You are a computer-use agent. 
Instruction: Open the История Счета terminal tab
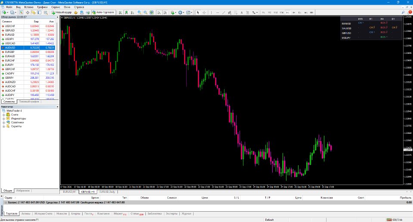point(43,213)
